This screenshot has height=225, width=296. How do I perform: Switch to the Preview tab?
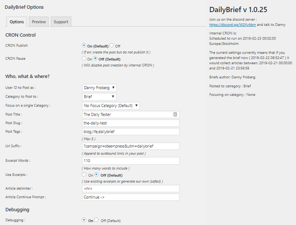(39, 22)
